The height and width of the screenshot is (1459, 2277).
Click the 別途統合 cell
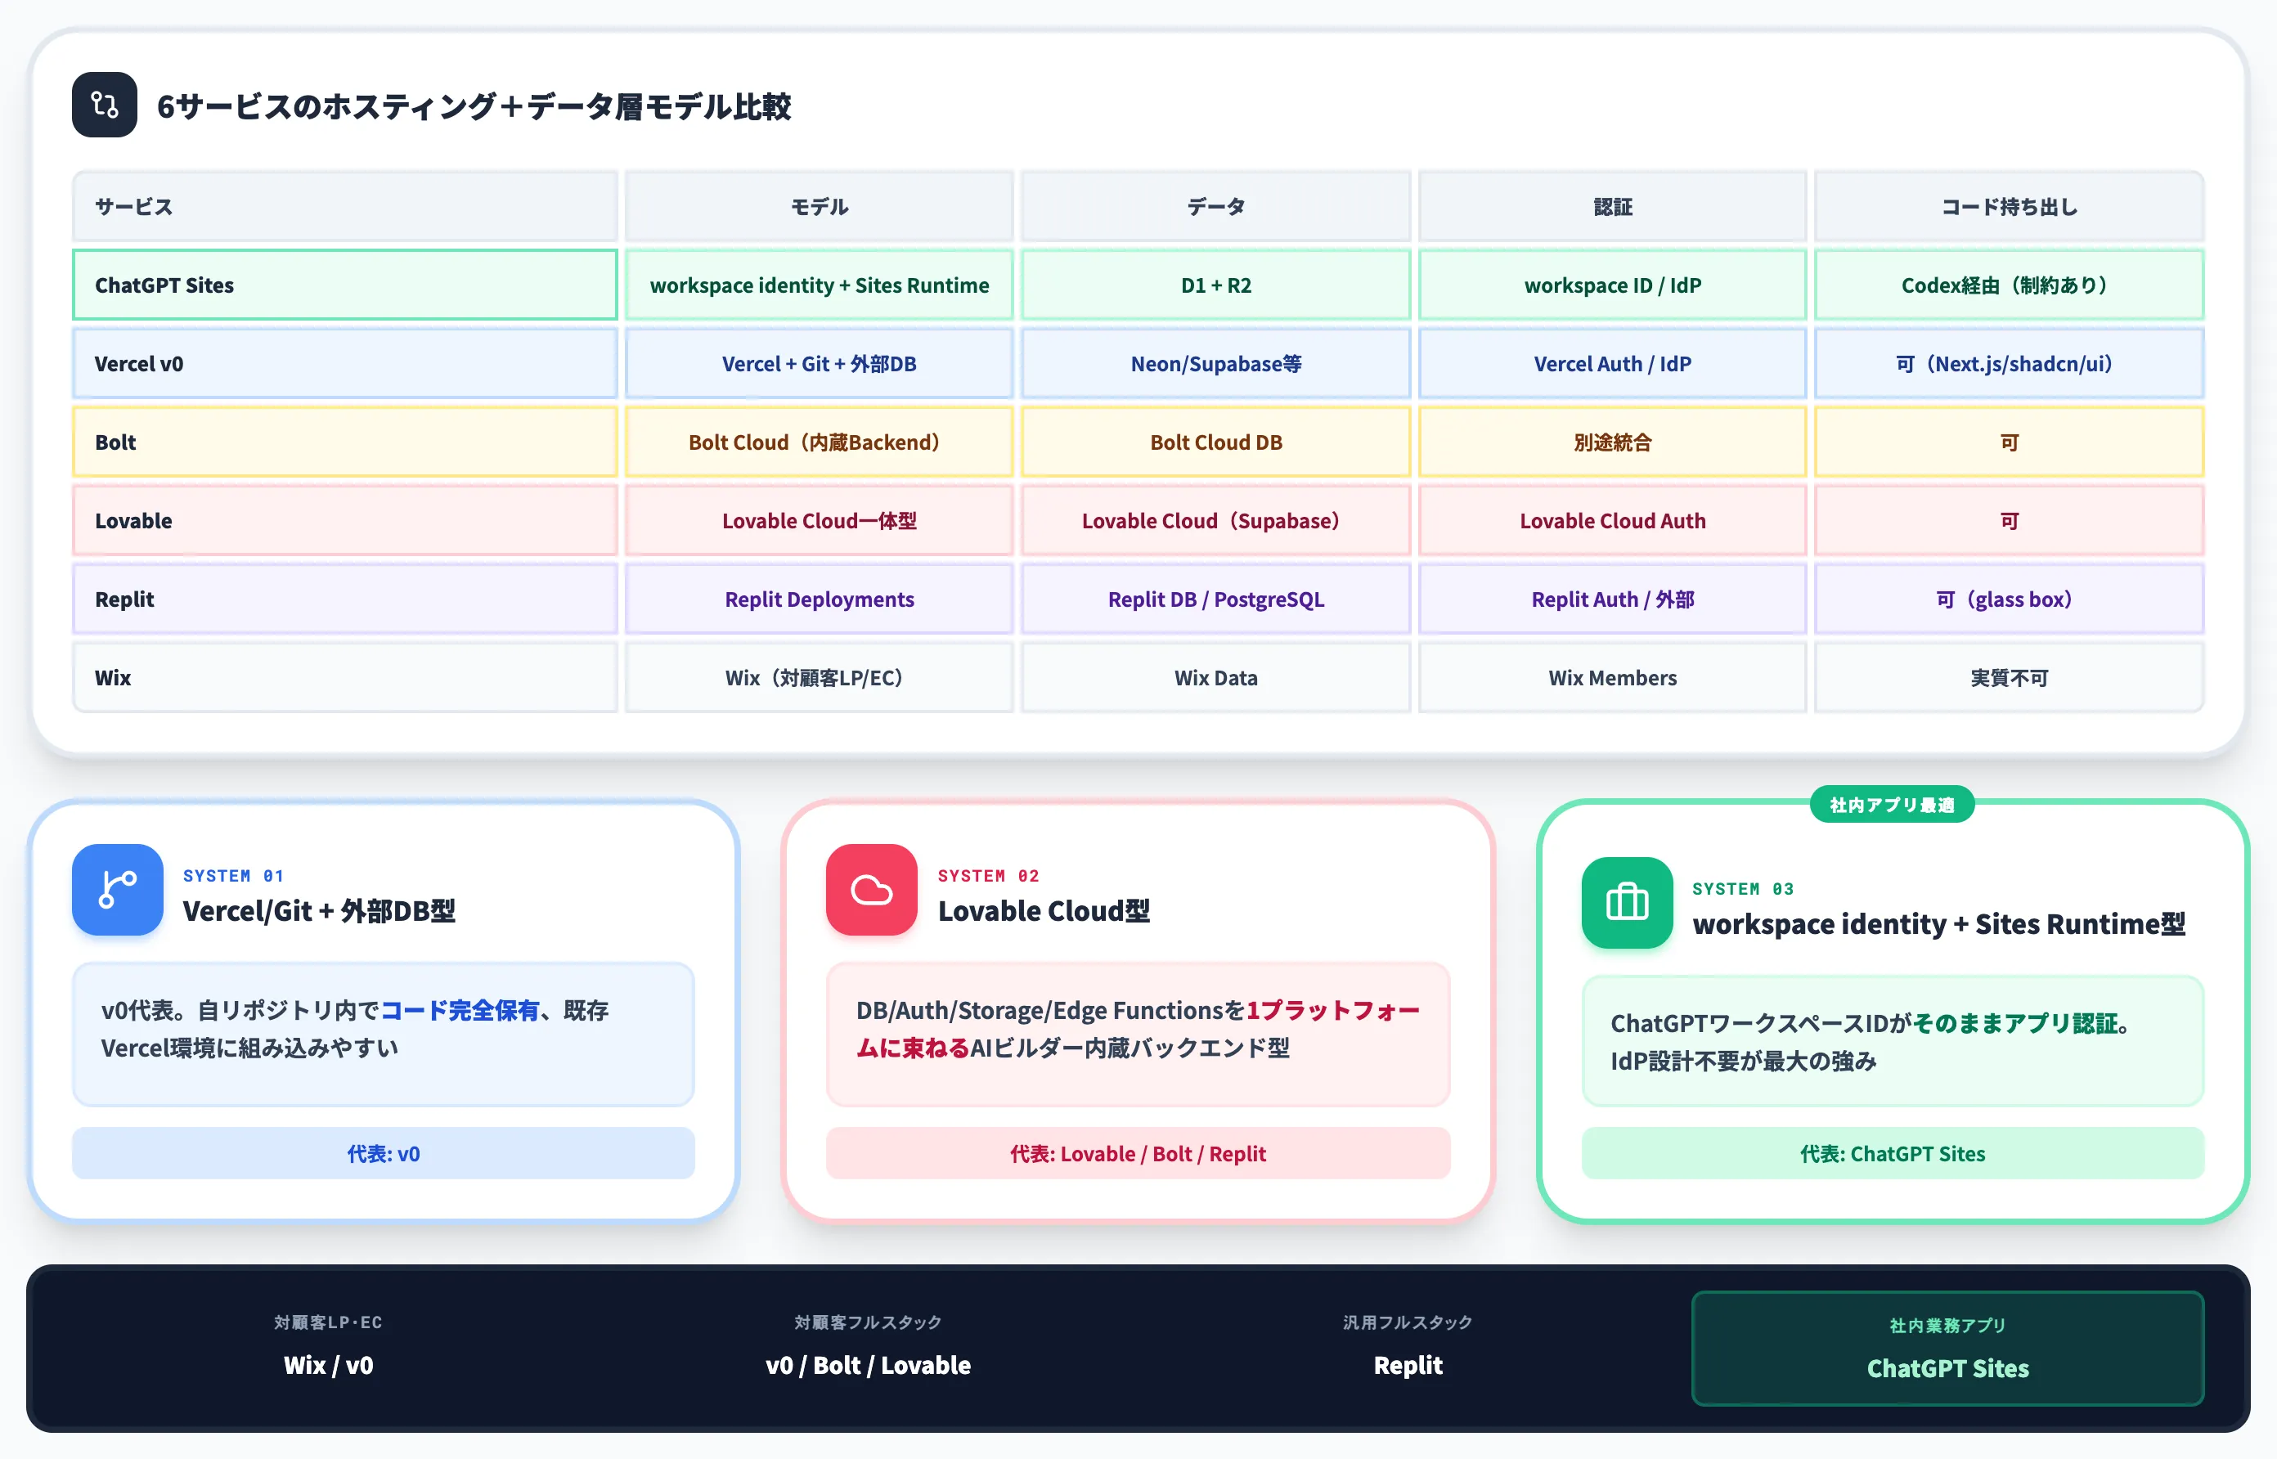point(1613,442)
